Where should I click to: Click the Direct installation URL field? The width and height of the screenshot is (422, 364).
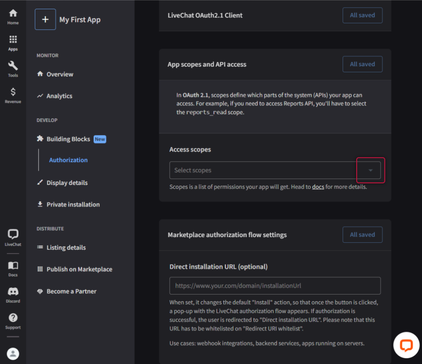(x=275, y=286)
